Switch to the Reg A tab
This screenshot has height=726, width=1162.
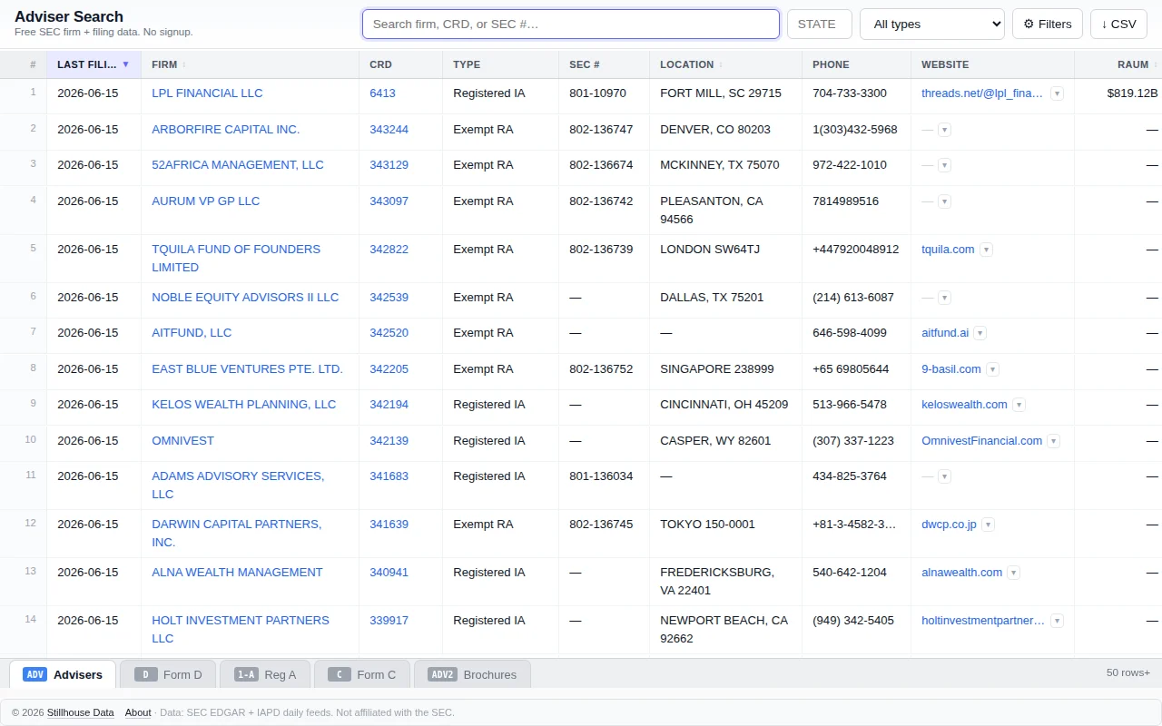[x=265, y=674]
